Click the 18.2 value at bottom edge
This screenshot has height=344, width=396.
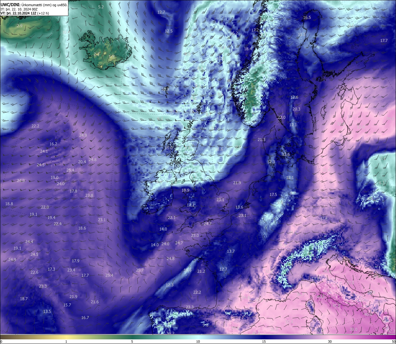170,333
